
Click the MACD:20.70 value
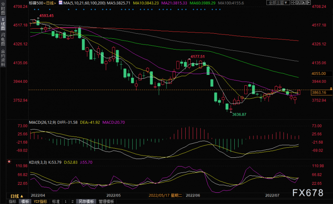114,122
